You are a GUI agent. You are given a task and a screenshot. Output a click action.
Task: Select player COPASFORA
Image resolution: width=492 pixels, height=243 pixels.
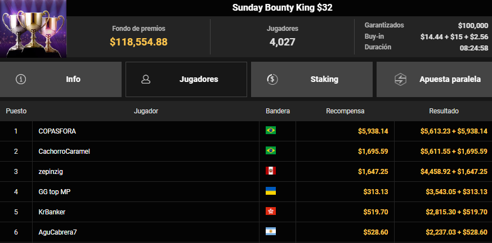pos(57,131)
